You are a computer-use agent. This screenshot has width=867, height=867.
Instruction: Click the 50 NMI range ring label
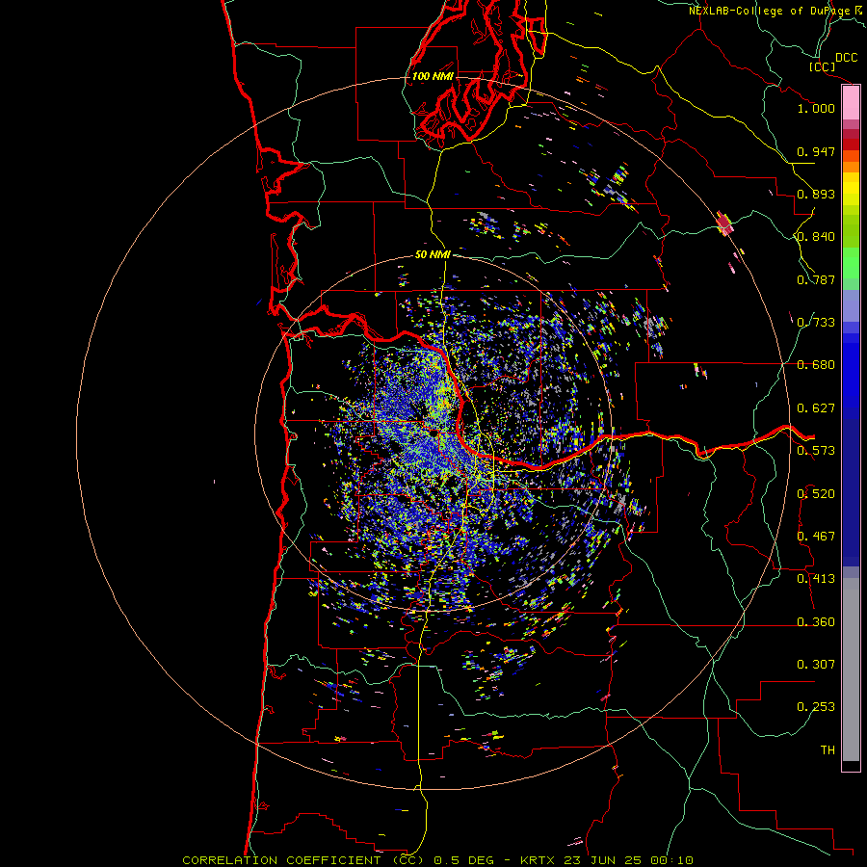(x=433, y=255)
